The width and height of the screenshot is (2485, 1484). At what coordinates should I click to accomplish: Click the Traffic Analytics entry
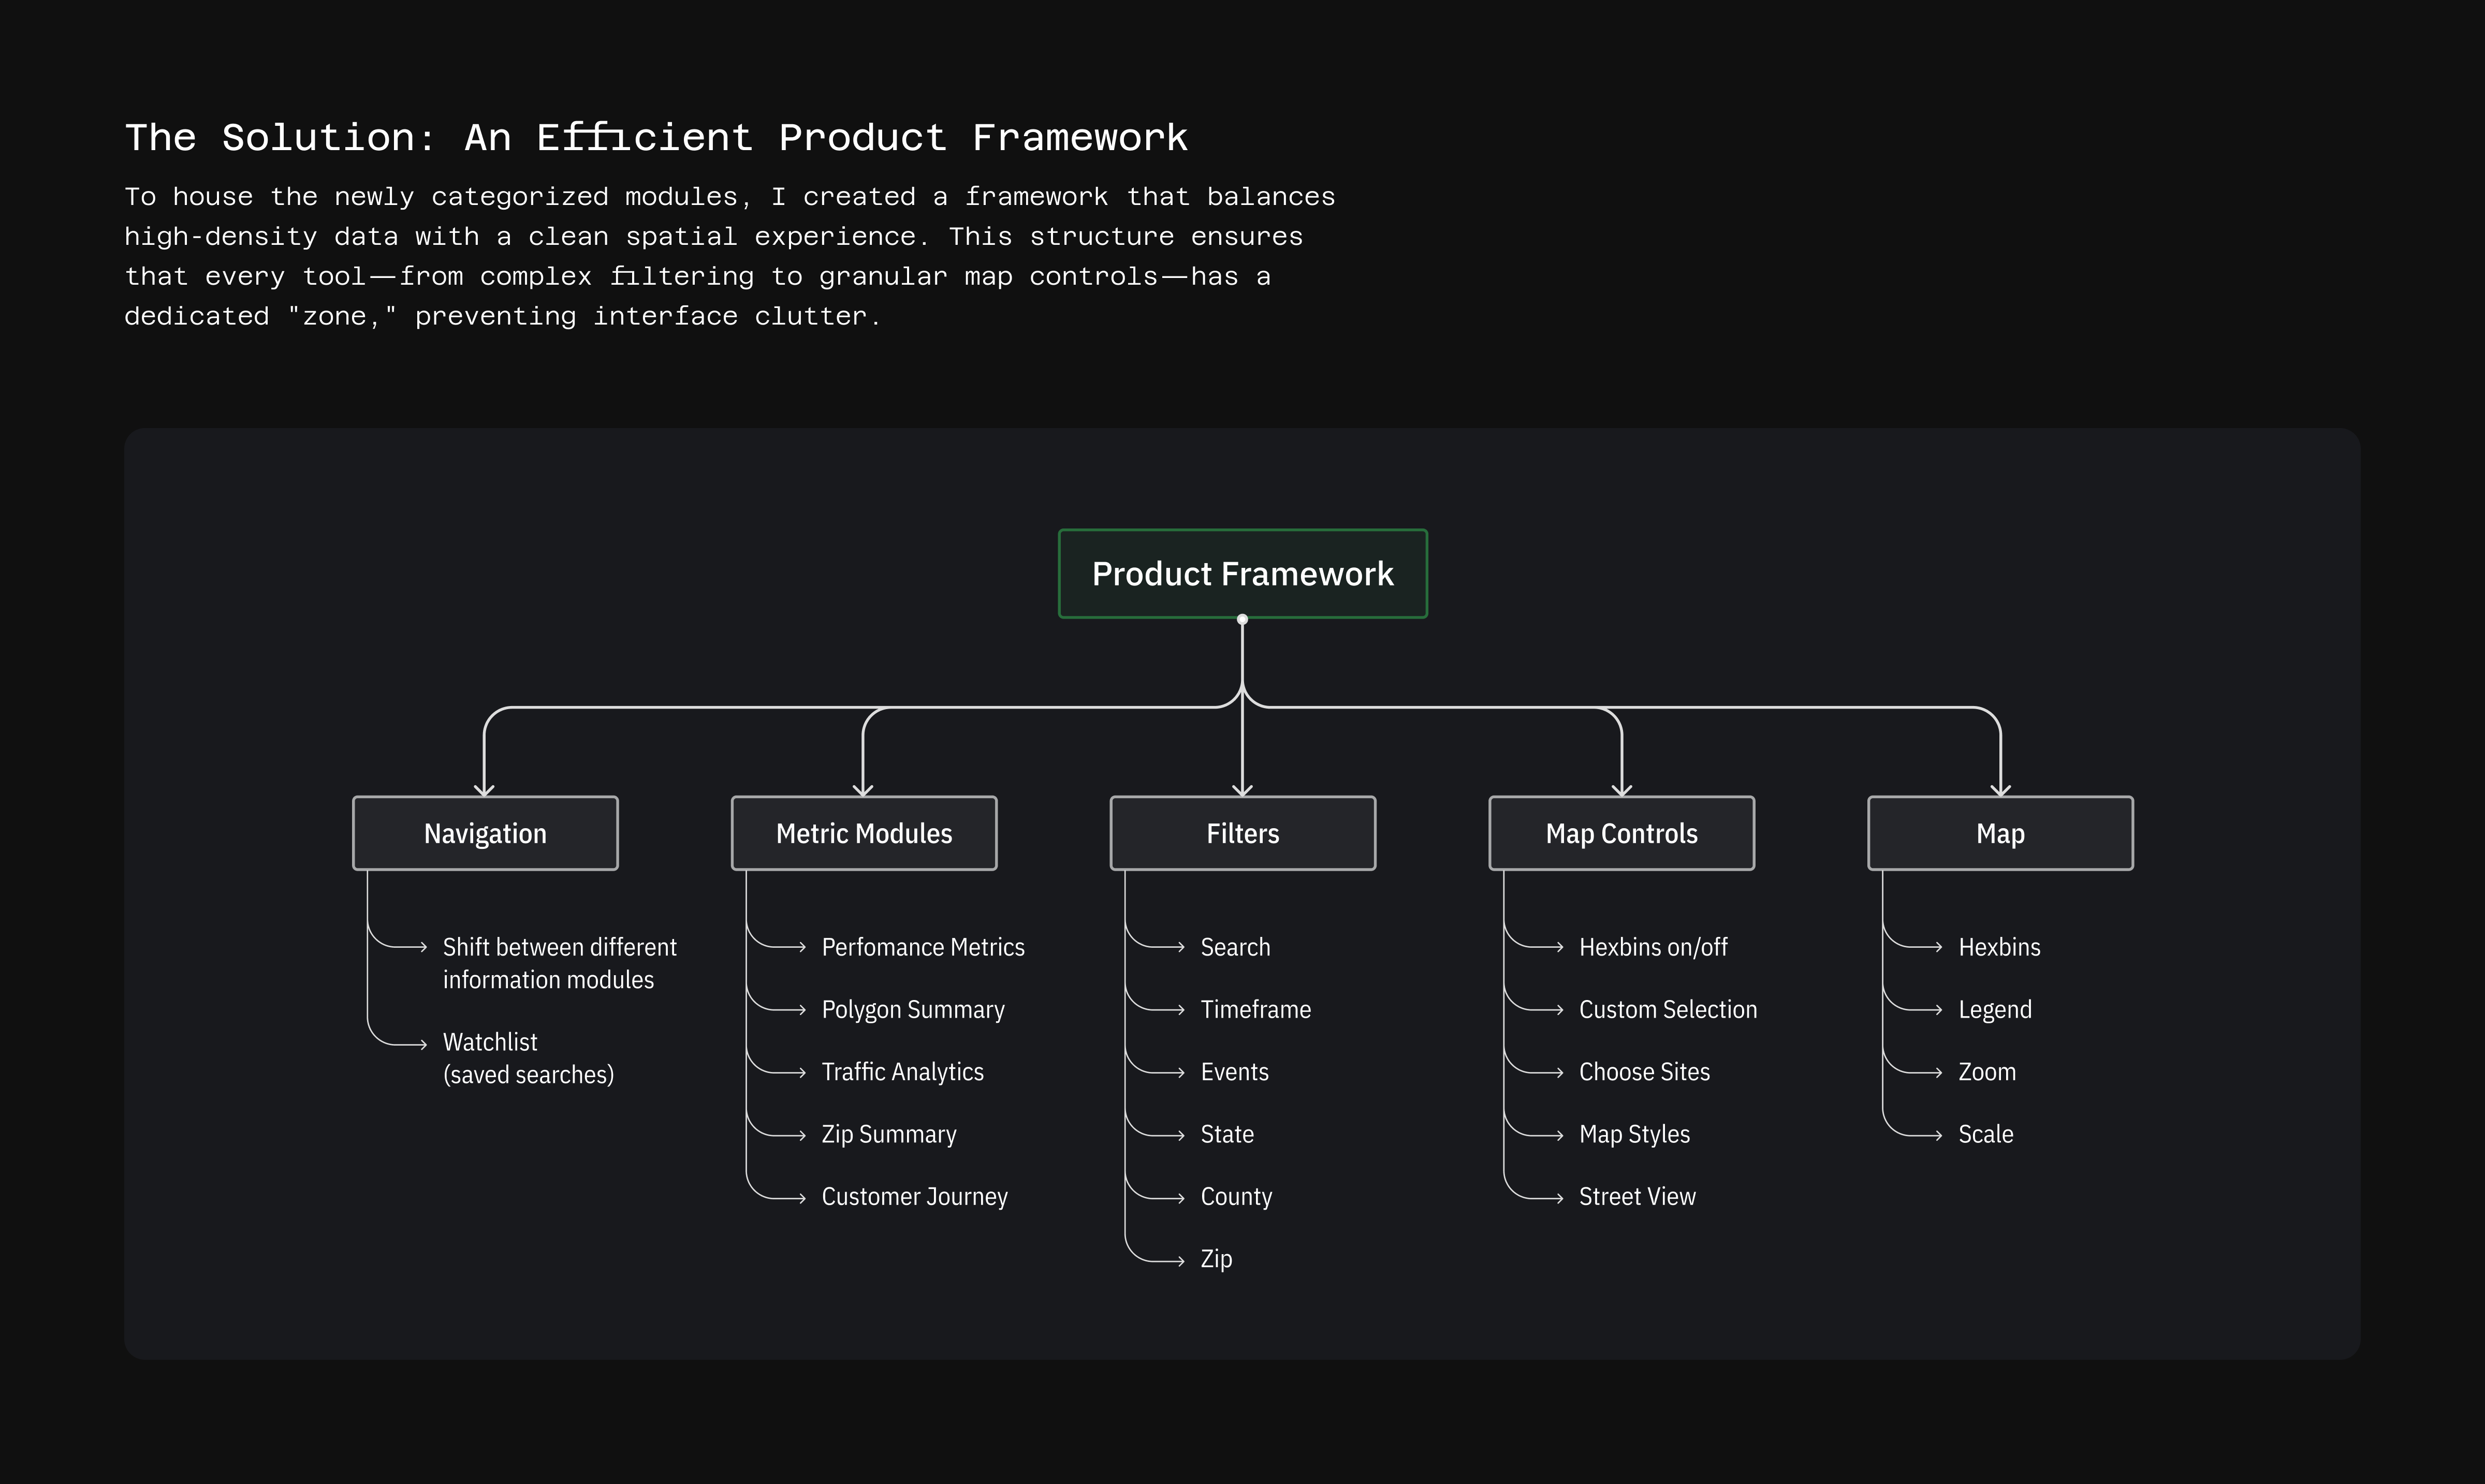pyautogui.click(x=901, y=1071)
